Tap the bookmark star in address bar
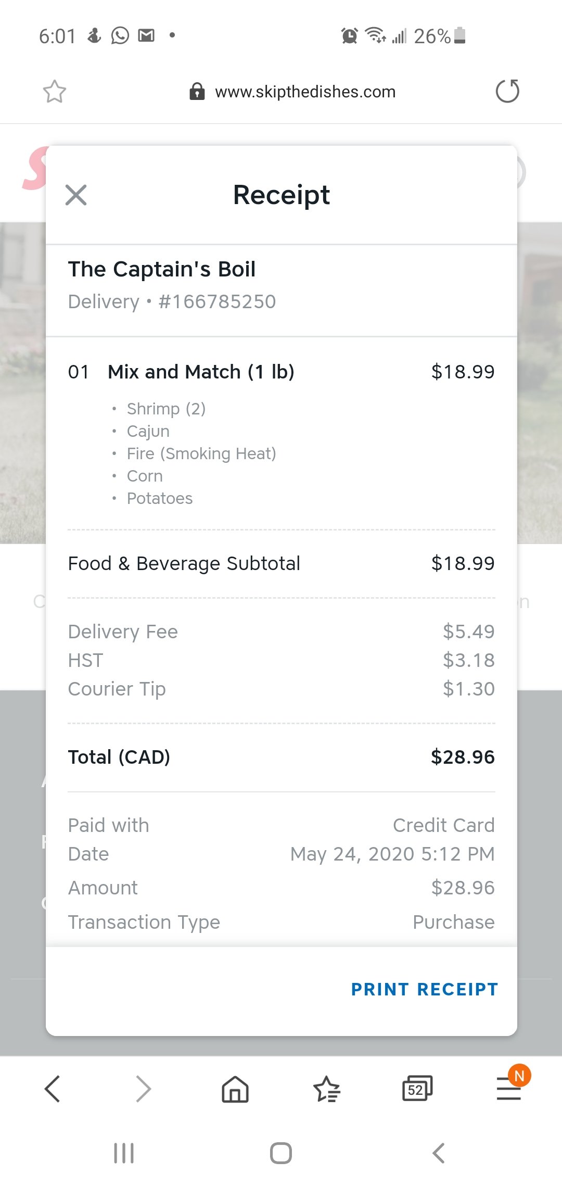The height and width of the screenshot is (1187, 562). 54,92
